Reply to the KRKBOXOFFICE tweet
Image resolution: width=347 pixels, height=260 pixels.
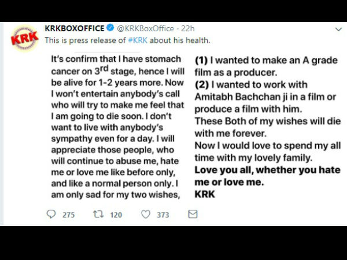50,214
